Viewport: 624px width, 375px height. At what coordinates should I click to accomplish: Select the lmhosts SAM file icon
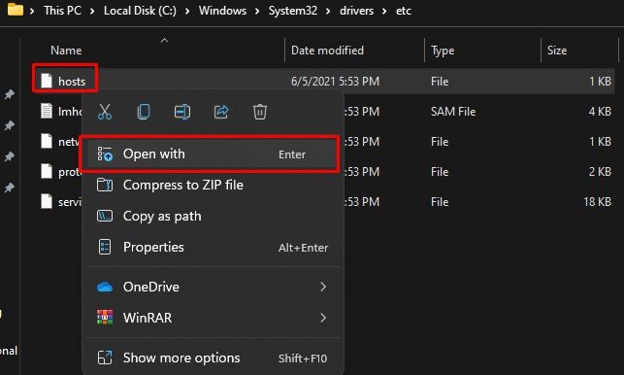click(x=47, y=111)
